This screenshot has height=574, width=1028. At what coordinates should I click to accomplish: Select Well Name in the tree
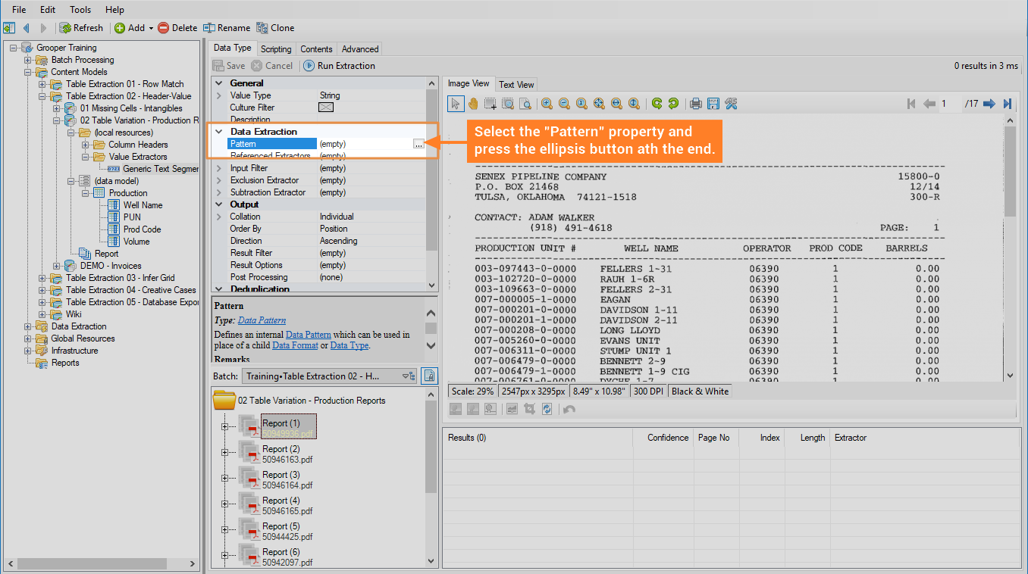pyautogui.click(x=143, y=205)
